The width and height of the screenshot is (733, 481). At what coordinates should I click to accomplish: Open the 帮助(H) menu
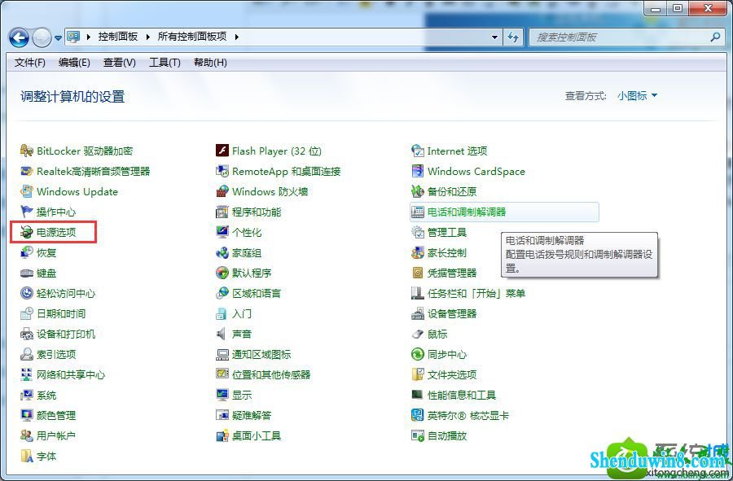click(x=210, y=63)
